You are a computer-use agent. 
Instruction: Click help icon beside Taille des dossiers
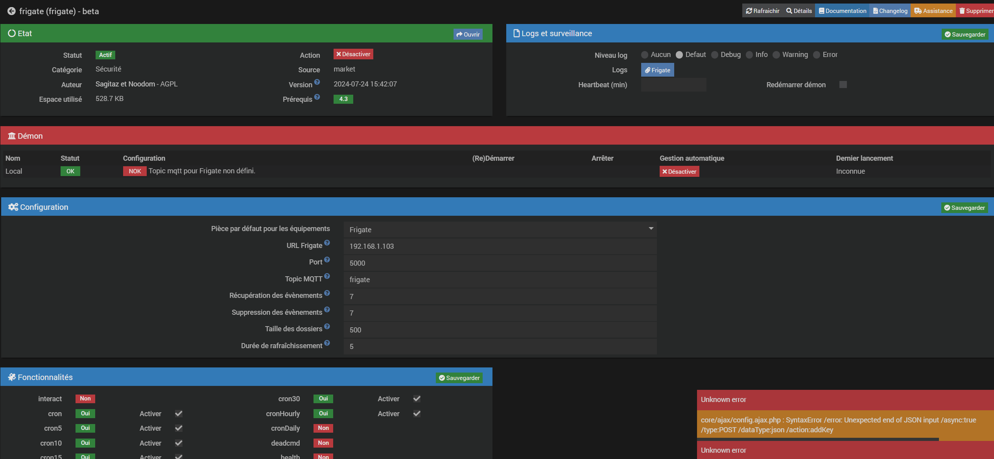click(x=327, y=326)
